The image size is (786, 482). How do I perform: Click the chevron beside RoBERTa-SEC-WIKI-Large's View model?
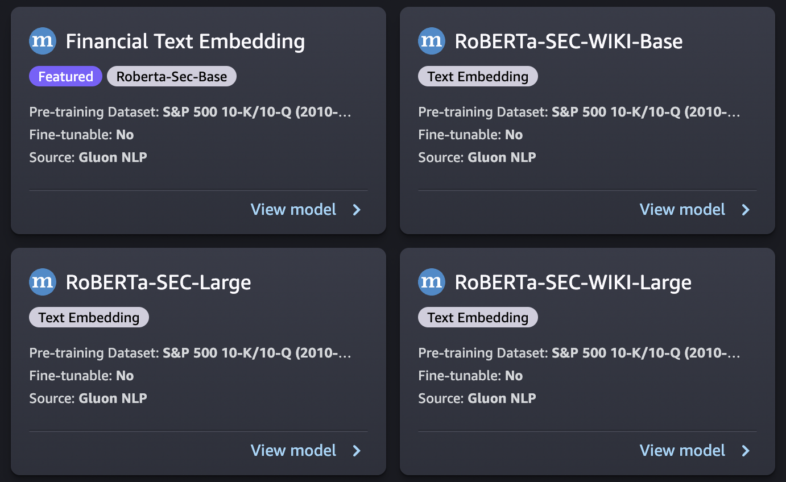[745, 451]
